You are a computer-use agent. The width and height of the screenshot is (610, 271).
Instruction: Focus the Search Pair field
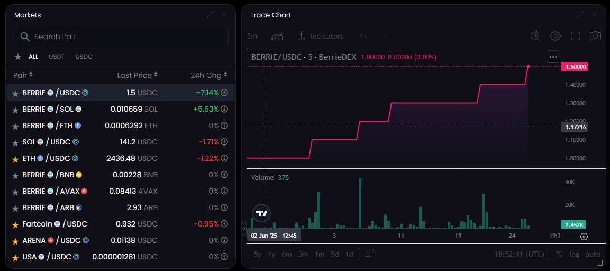[x=121, y=37]
